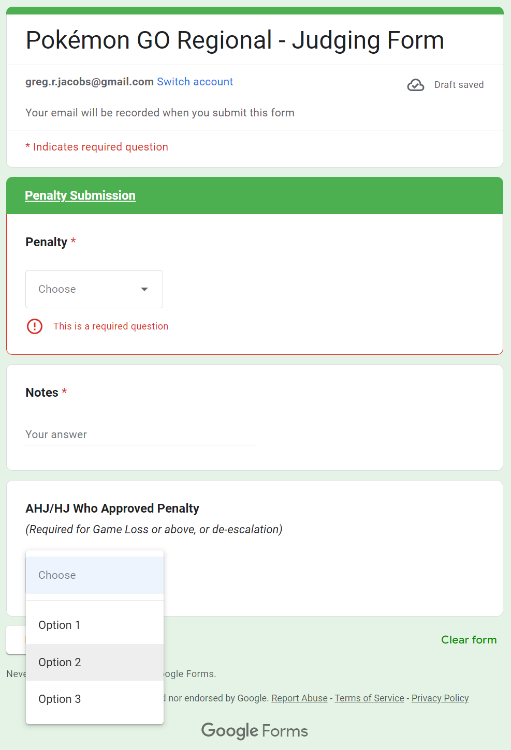511x750 pixels.
Task: Select Option 1 from the dropdown list
Action: click(x=95, y=625)
